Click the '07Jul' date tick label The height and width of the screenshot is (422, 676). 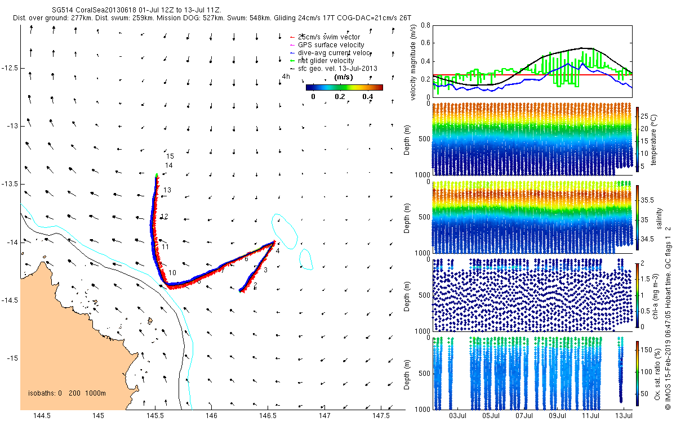pyautogui.click(x=526, y=415)
